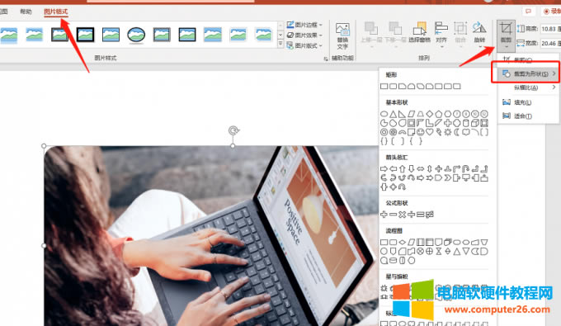Select the oval picture style thumbnail
This screenshot has height=326, width=561.
pyautogui.click(x=136, y=35)
